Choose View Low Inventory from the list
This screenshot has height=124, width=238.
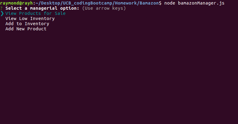30,18
